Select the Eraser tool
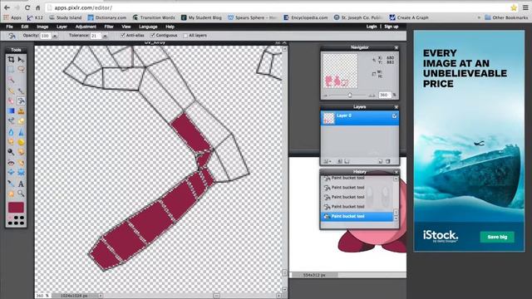Image resolution: width=532 pixels, height=299 pixels. [11, 100]
